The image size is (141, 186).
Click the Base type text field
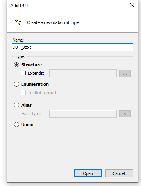(83, 114)
